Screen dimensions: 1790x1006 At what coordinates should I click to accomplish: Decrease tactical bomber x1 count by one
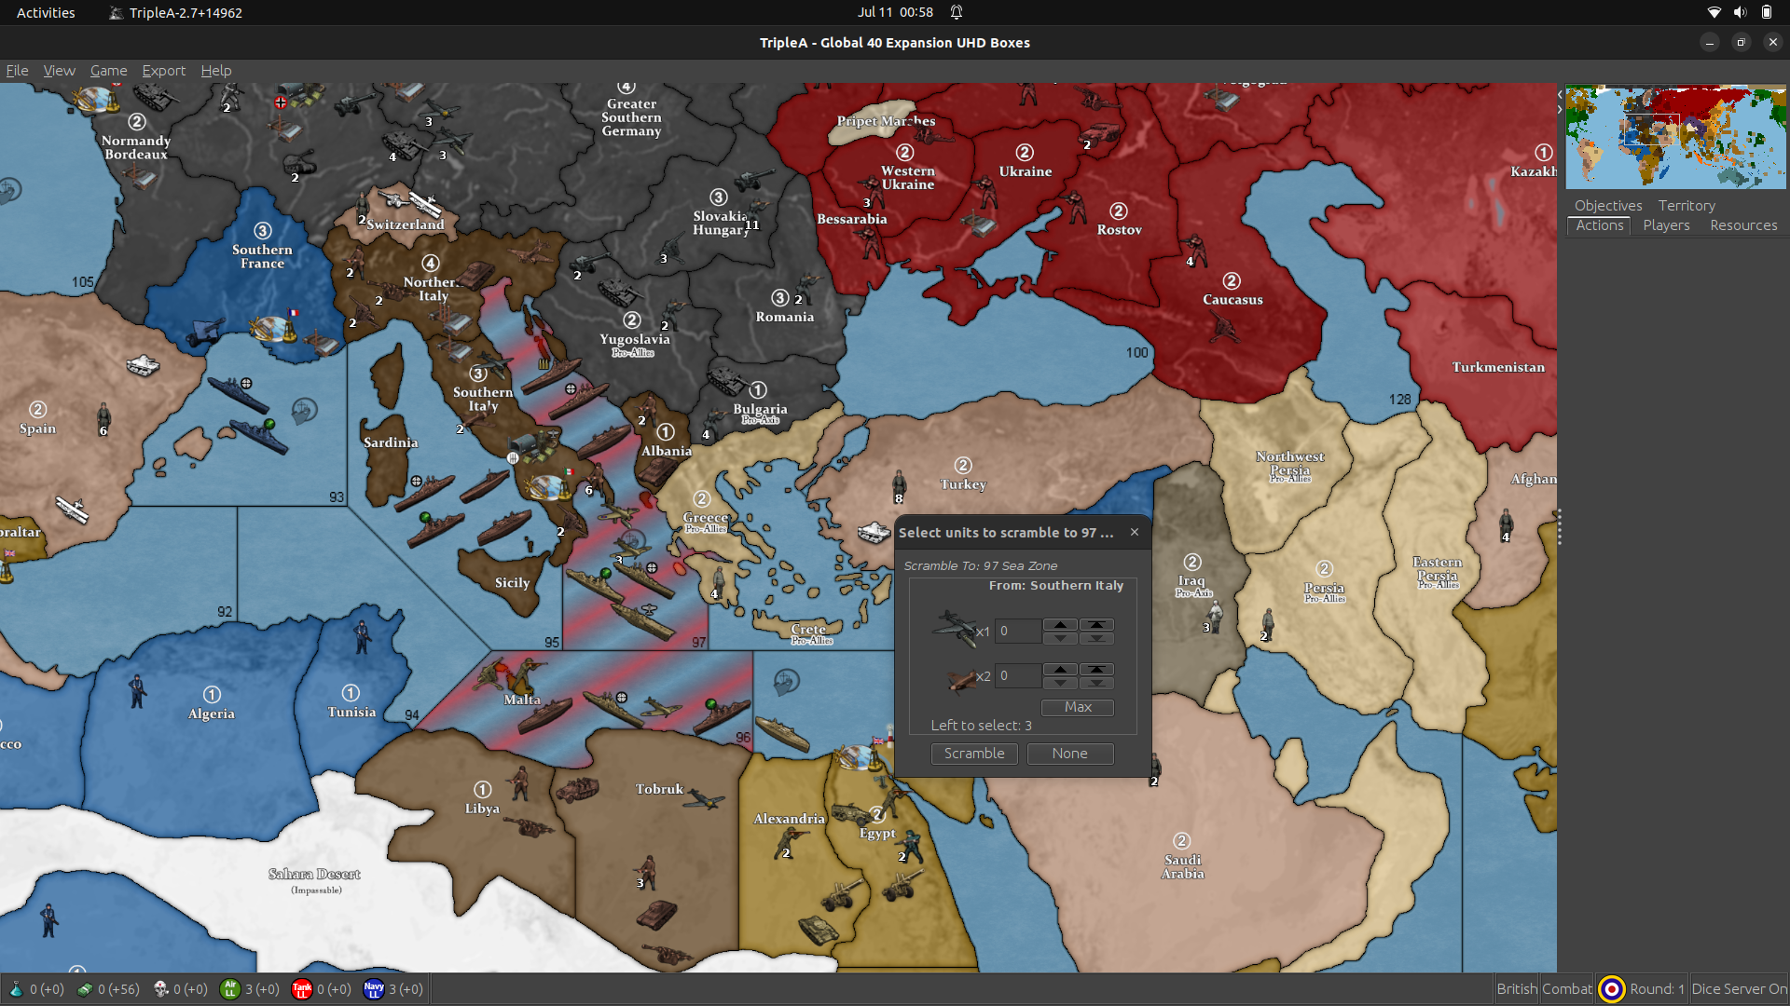tap(1060, 638)
